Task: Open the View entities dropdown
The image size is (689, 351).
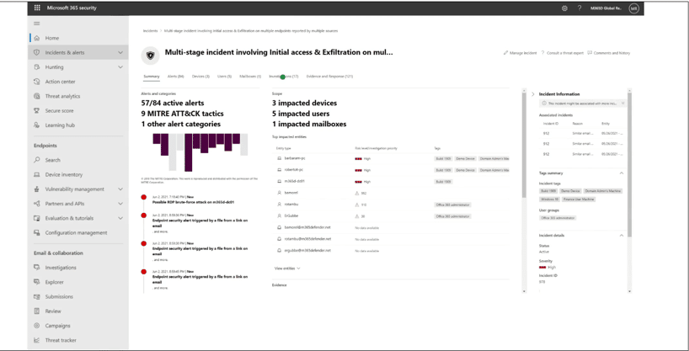Action: (287, 268)
